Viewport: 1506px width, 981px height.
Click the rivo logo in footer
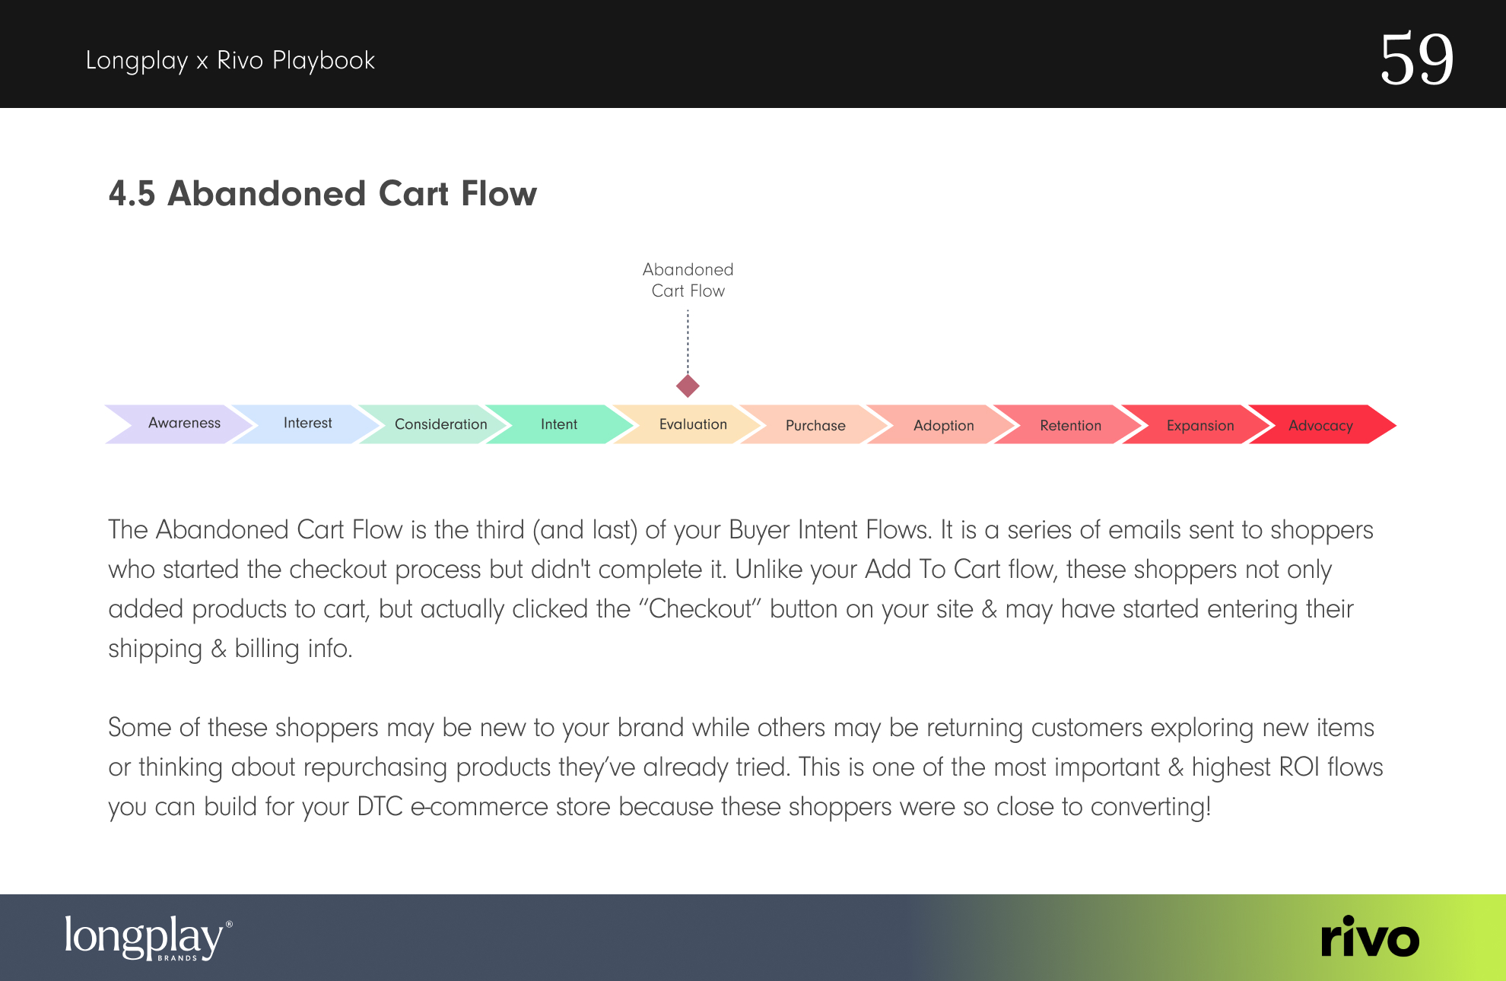[x=1370, y=937]
